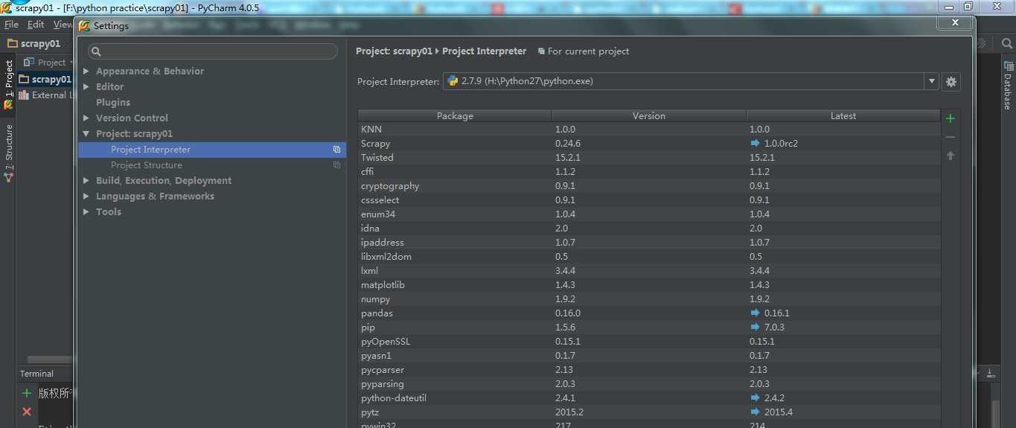
Task: Select the numpy package row
Action: point(649,298)
